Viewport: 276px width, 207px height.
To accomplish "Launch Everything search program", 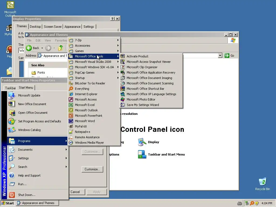I will coord(94,89).
